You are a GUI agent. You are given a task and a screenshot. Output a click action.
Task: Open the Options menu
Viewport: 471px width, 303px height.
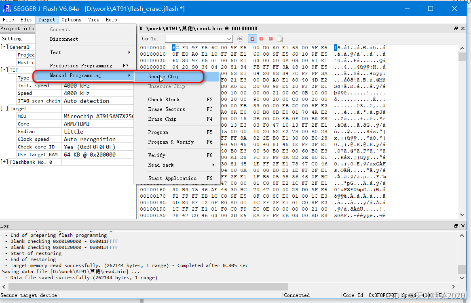[x=72, y=20]
